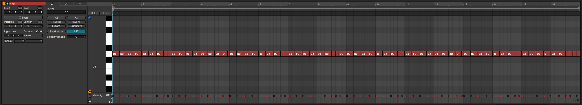582x105 pixels.
Task: Toggle the chance editor lane icon
Action: (x=90, y=96)
